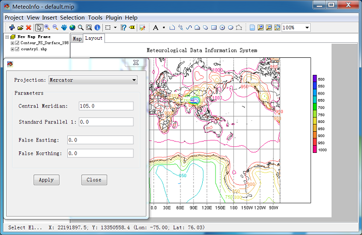Click the False Northing input field

coord(100,153)
